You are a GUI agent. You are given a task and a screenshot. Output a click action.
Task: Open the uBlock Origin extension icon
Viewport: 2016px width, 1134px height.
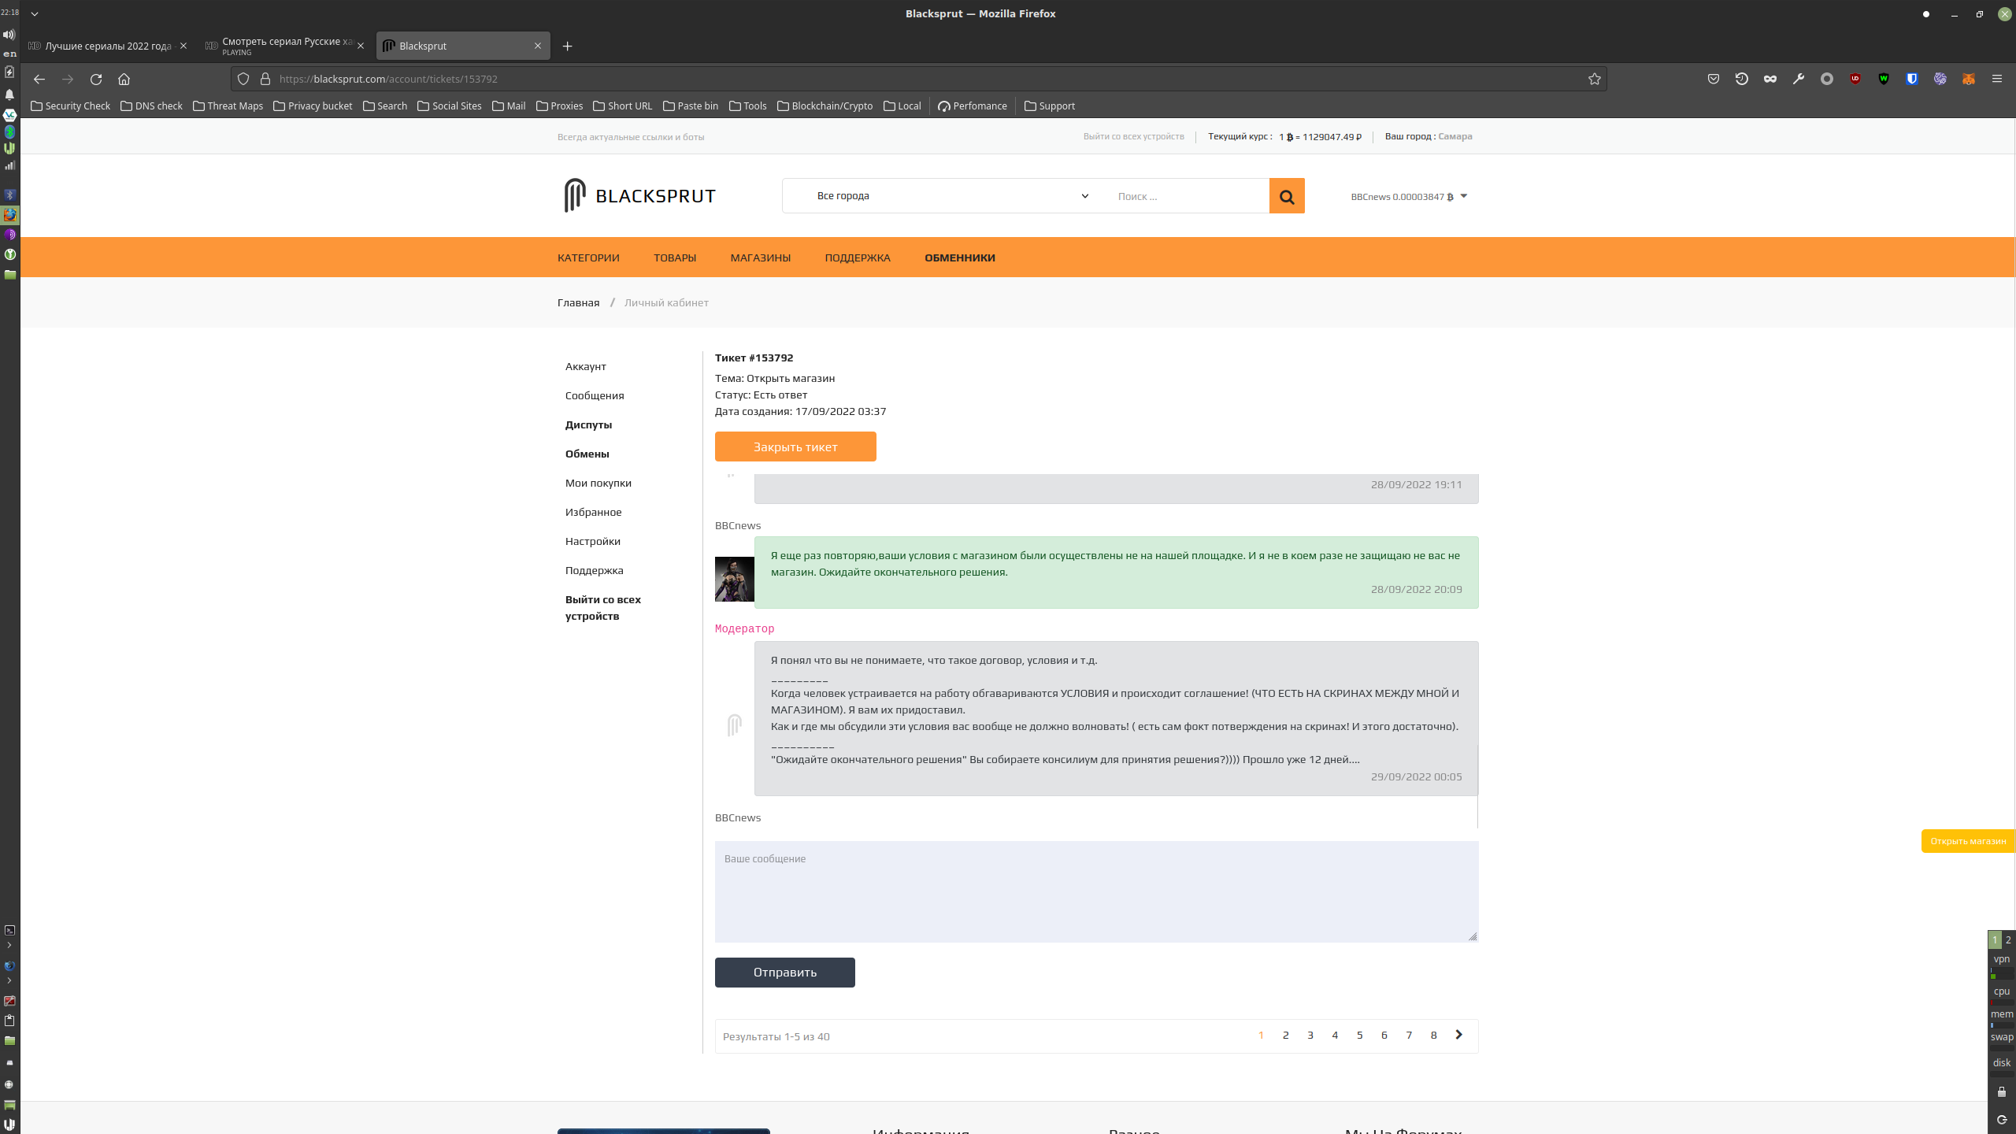tap(1855, 79)
